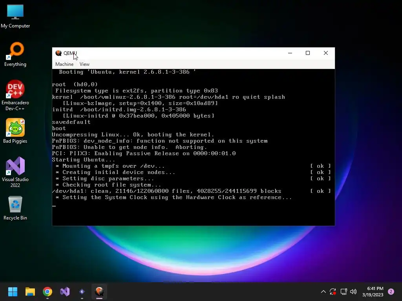
Task: Click the 'initrd /boot/initrd.img' console line
Action: point(119,110)
